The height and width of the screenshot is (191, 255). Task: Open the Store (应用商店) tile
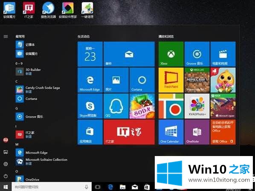tap(90, 132)
